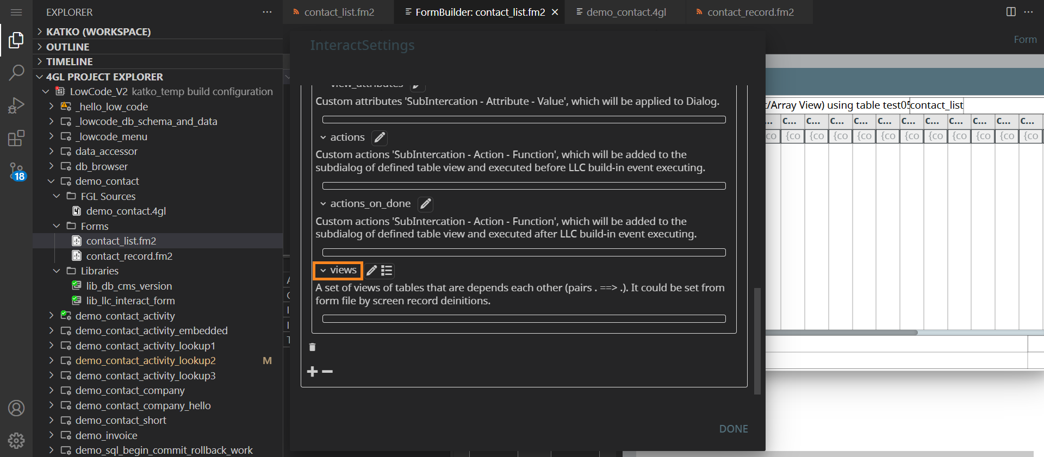This screenshot has width=1044, height=457.
Task: Click the empty input field under views
Action: coord(524,319)
